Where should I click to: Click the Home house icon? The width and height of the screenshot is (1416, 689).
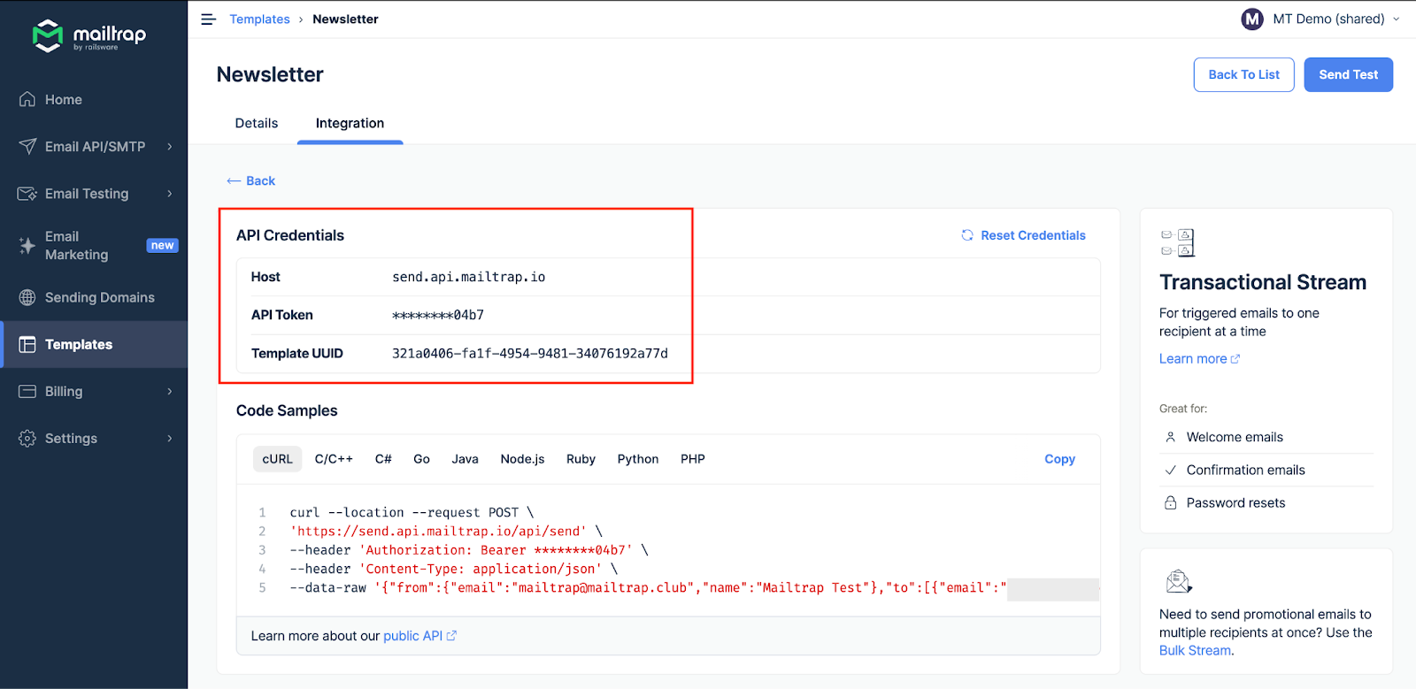[27, 99]
